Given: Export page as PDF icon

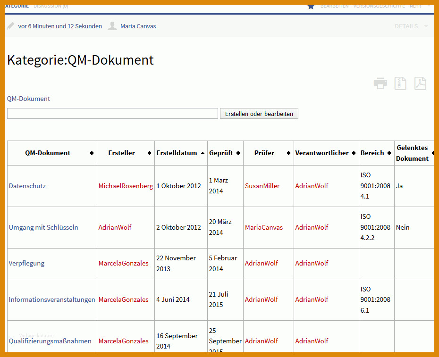Looking at the screenshot, I should pyautogui.click(x=420, y=83).
